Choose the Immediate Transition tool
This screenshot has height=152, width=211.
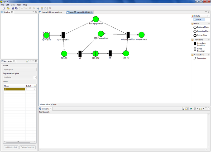pyautogui.click(x=201, y=44)
